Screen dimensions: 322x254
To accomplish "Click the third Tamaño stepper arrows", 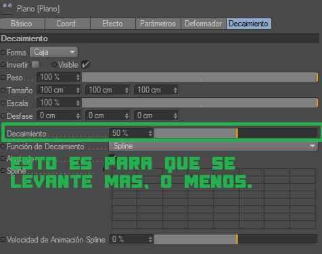I will pos(175,90).
